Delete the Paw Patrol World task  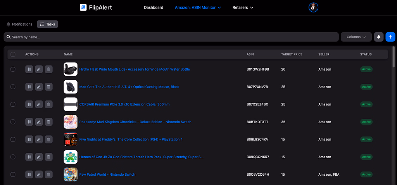coord(48,175)
